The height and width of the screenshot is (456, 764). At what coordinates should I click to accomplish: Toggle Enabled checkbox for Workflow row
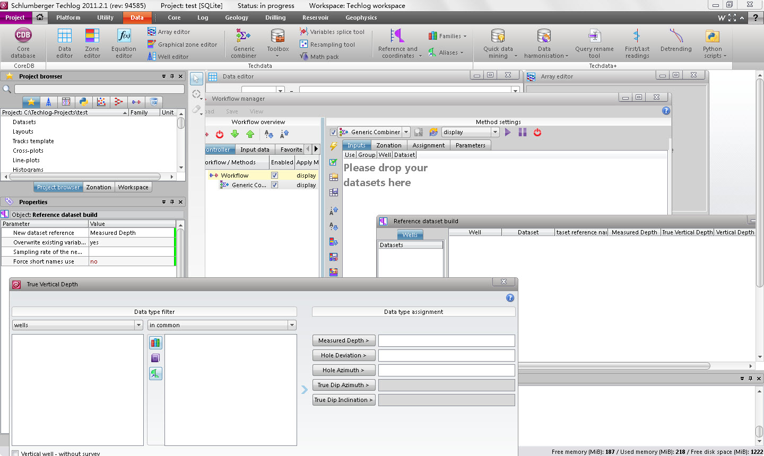tap(274, 176)
